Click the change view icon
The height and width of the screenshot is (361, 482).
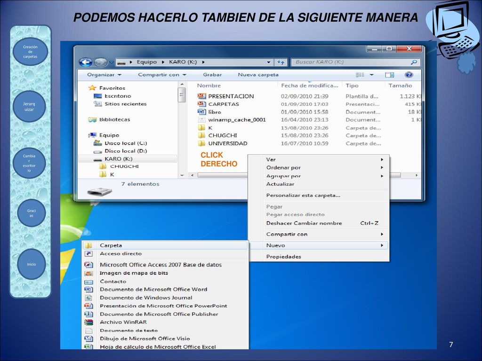(x=360, y=75)
